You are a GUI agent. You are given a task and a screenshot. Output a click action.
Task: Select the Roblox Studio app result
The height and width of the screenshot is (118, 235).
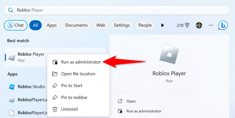[x=27, y=87]
